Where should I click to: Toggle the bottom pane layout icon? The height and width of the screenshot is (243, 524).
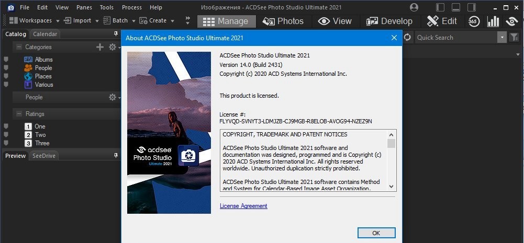pyautogui.click(x=456, y=7)
